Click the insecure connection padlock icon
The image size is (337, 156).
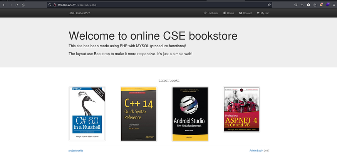(55, 5)
